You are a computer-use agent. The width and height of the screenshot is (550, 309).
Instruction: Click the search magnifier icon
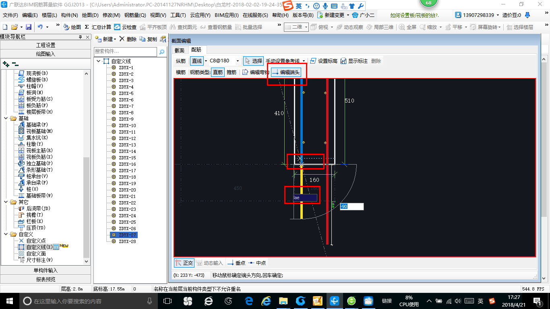(x=162, y=52)
